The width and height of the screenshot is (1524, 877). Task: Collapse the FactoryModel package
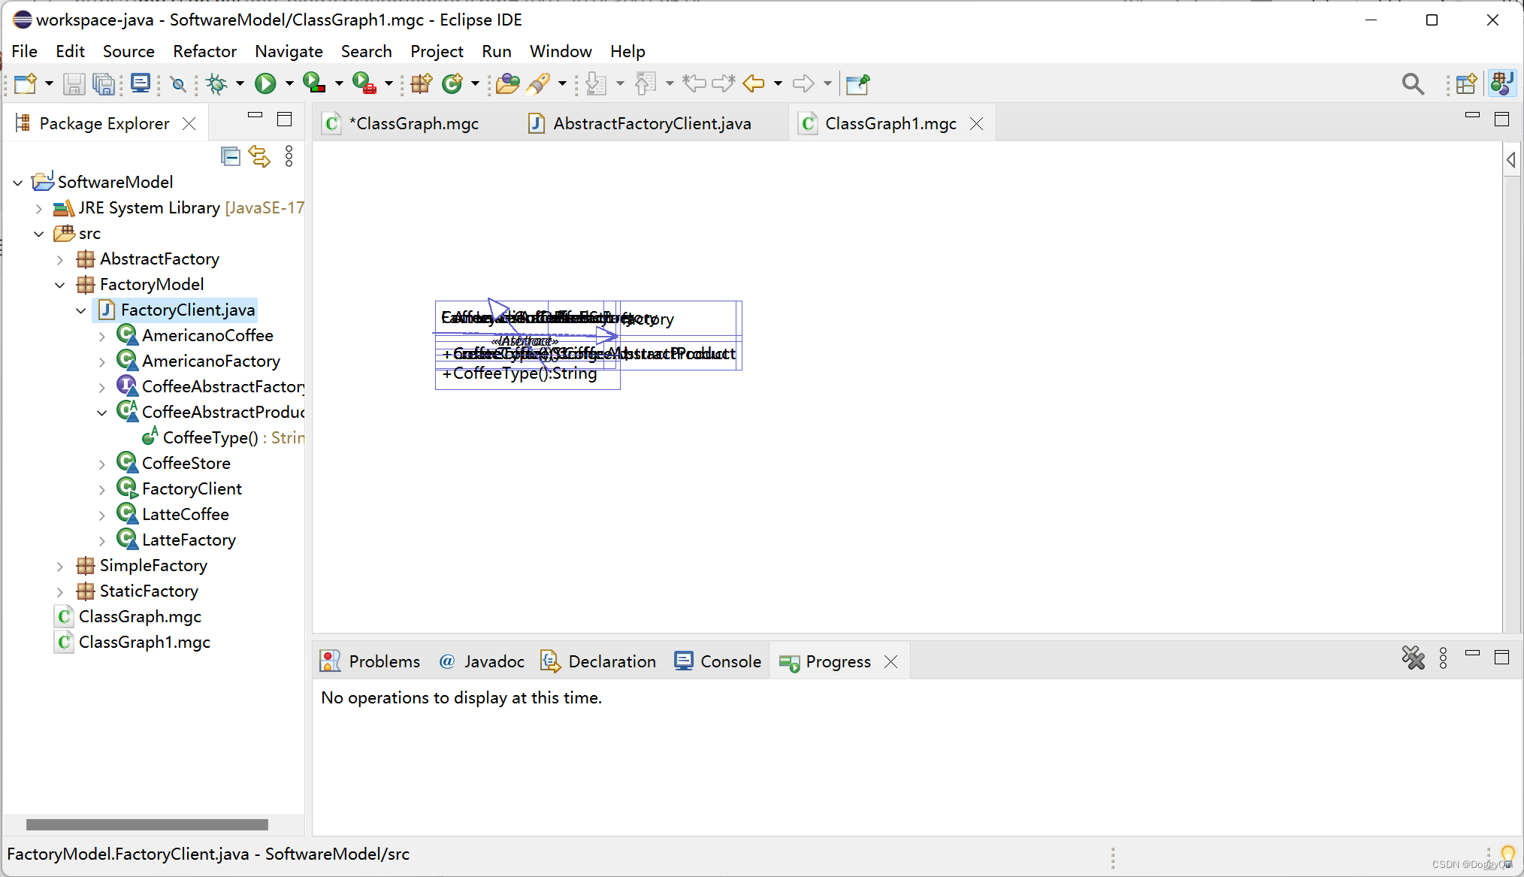(60, 284)
